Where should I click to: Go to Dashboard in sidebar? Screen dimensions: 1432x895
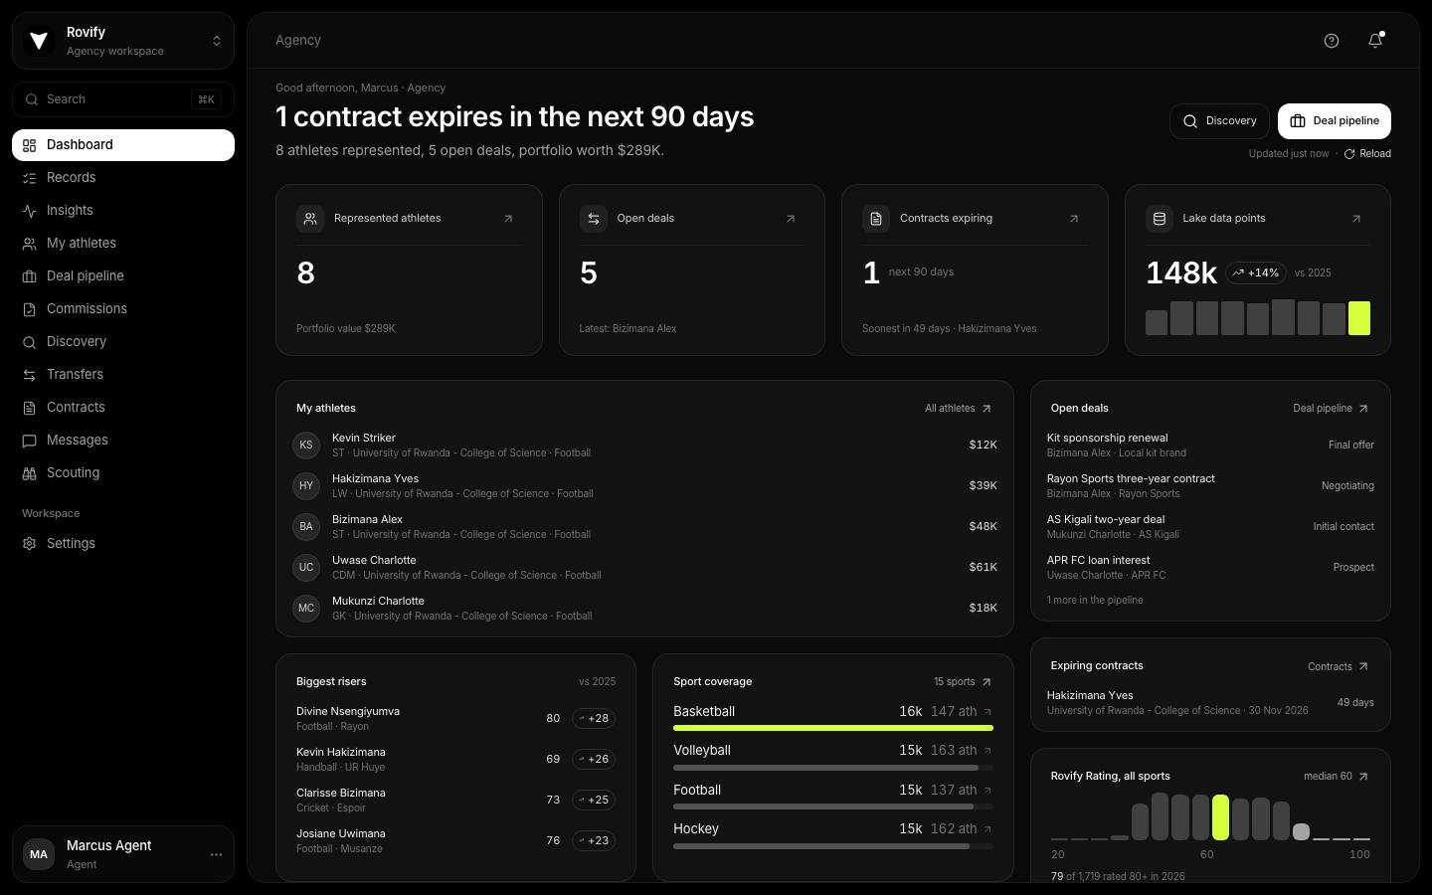point(123,145)
